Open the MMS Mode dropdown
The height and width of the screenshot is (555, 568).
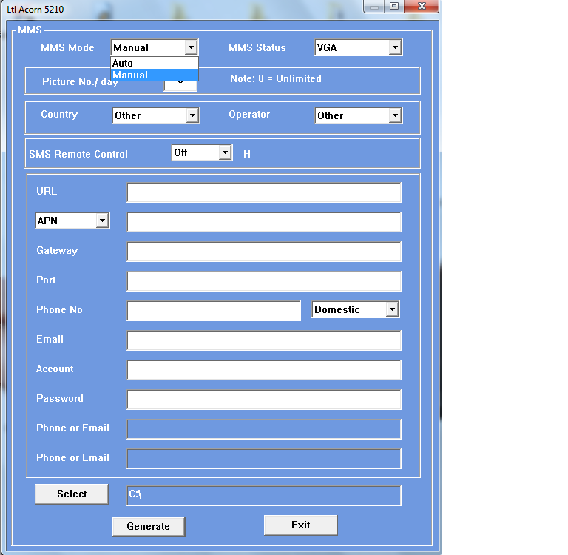[x=191, y=47]
